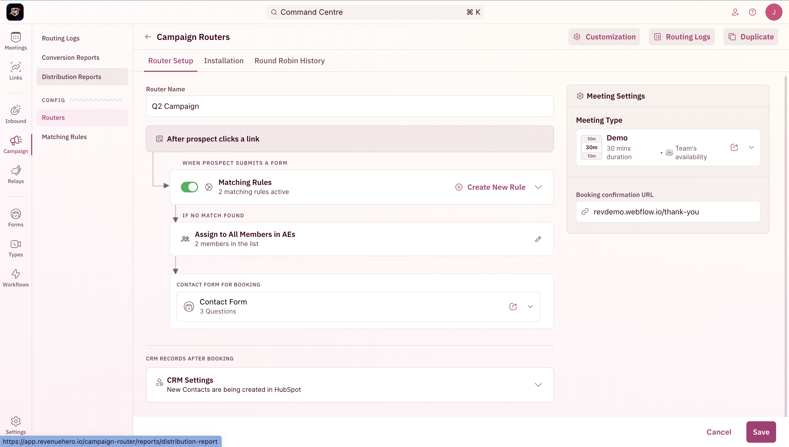Open the Demo meeting type dropdown
The width and height of the screenshot is (789, 447).
tap(751, 147)
